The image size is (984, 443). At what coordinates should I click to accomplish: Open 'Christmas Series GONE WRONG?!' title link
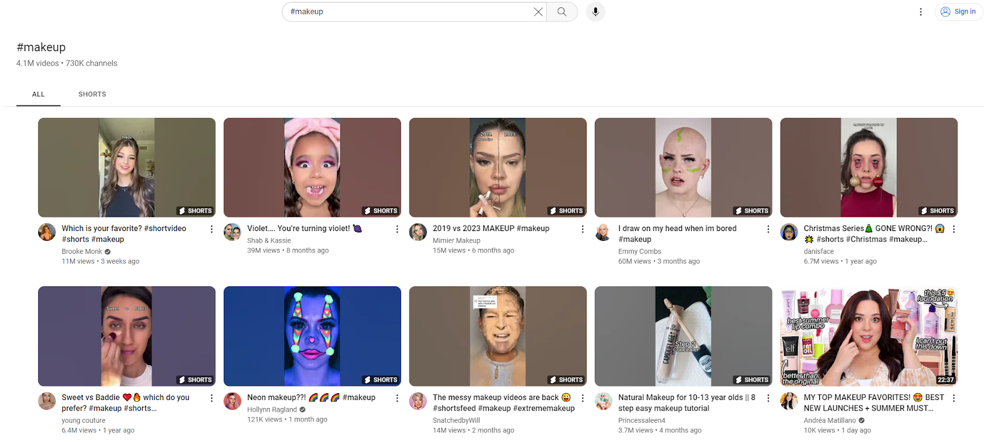tap(874, 234)
